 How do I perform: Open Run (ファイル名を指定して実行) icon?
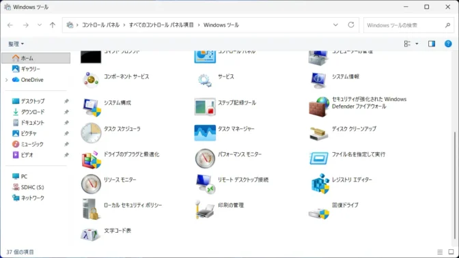tap(318, 158)
